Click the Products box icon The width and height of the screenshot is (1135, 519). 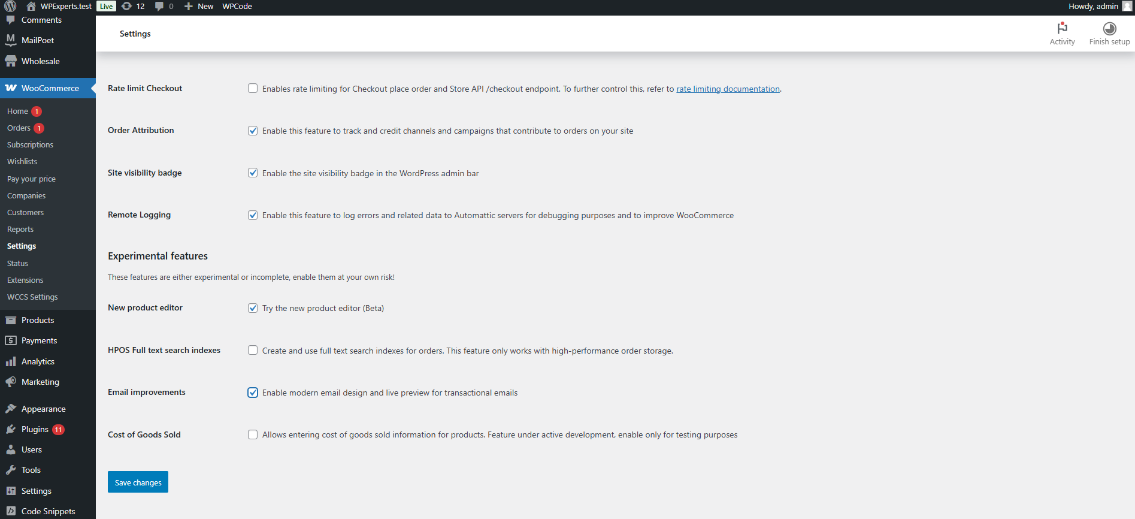[11, 320]
